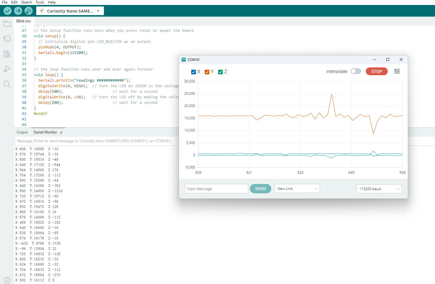Open the Edit menu

pyautogui.click(x=14, y=2)
